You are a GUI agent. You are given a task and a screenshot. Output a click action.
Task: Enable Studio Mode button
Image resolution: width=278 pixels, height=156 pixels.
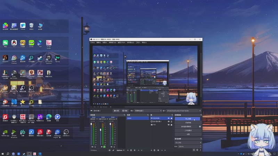(188, 130)
